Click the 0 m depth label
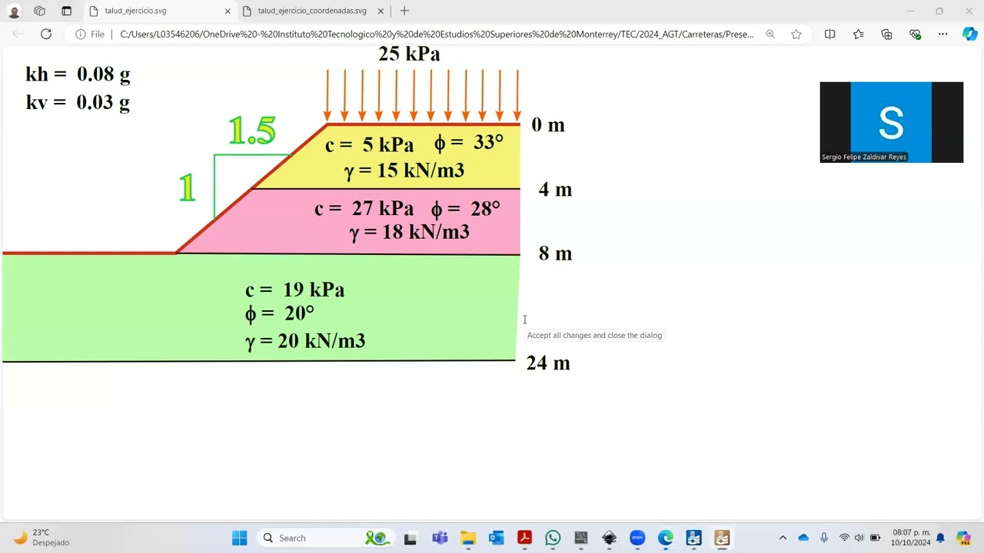Viewport: 984px width, 553px height. [x=548, y=125]
